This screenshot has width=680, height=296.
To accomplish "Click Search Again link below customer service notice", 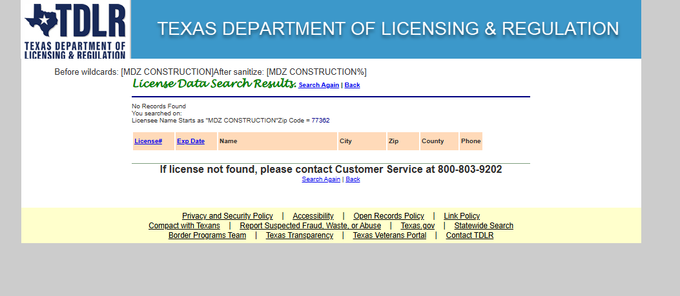I will pyautogui.click(x=321, y=179).
